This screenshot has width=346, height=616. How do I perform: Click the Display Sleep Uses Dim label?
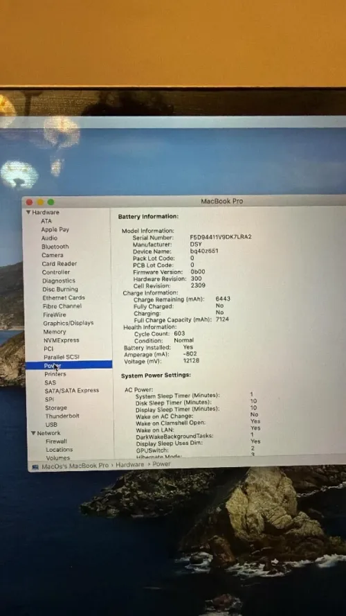pyautogui.click(x=170, y=443)
